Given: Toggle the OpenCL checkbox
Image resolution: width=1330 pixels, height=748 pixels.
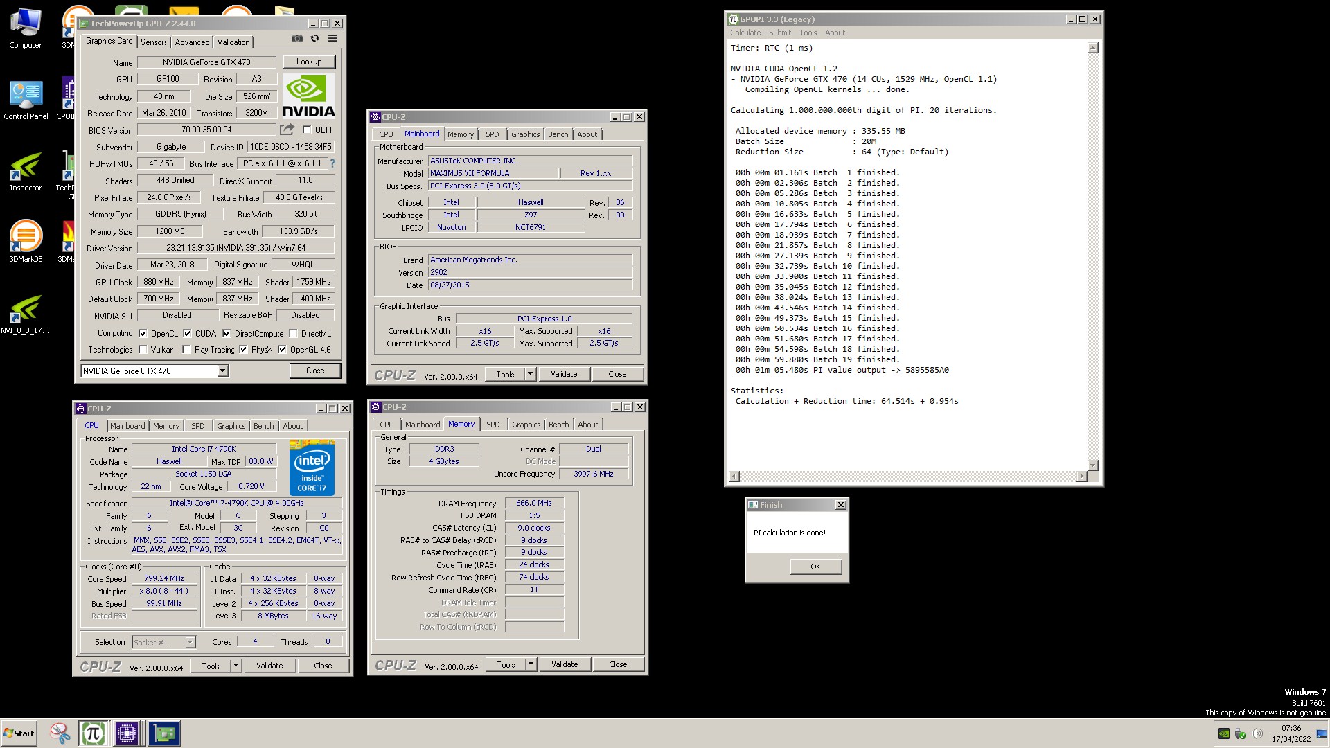Looking at the screenshot, I should (143, 333).
